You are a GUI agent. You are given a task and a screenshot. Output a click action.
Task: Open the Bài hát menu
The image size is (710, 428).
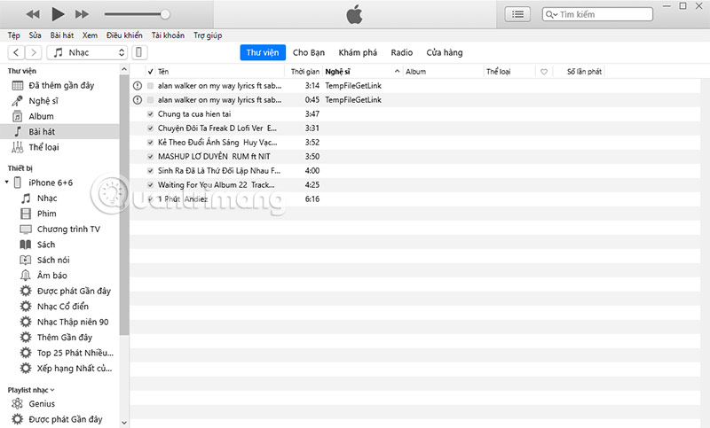click(61, 35)
